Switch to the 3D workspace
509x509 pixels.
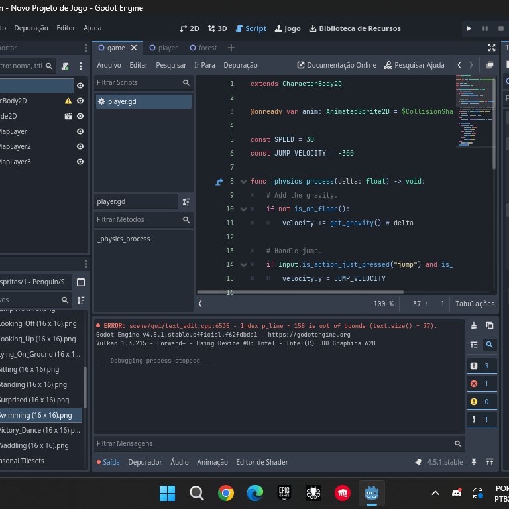coord(217,28)
